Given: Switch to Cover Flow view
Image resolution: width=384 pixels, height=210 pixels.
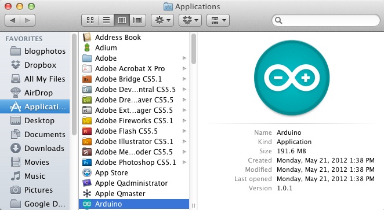Looking at the screenshot, I should click(x=137, y=20).
